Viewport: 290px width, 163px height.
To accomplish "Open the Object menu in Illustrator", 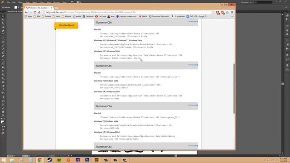I will 20,2.
